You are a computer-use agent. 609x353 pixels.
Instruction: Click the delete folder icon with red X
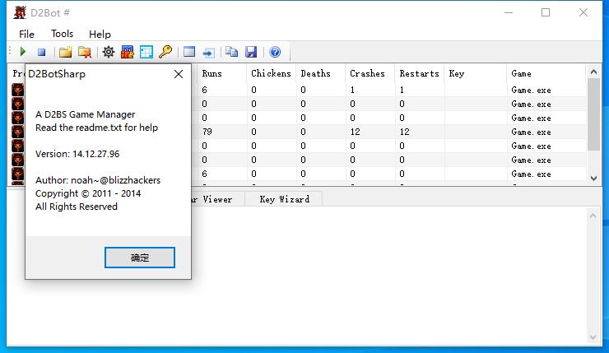click(84, 53)
